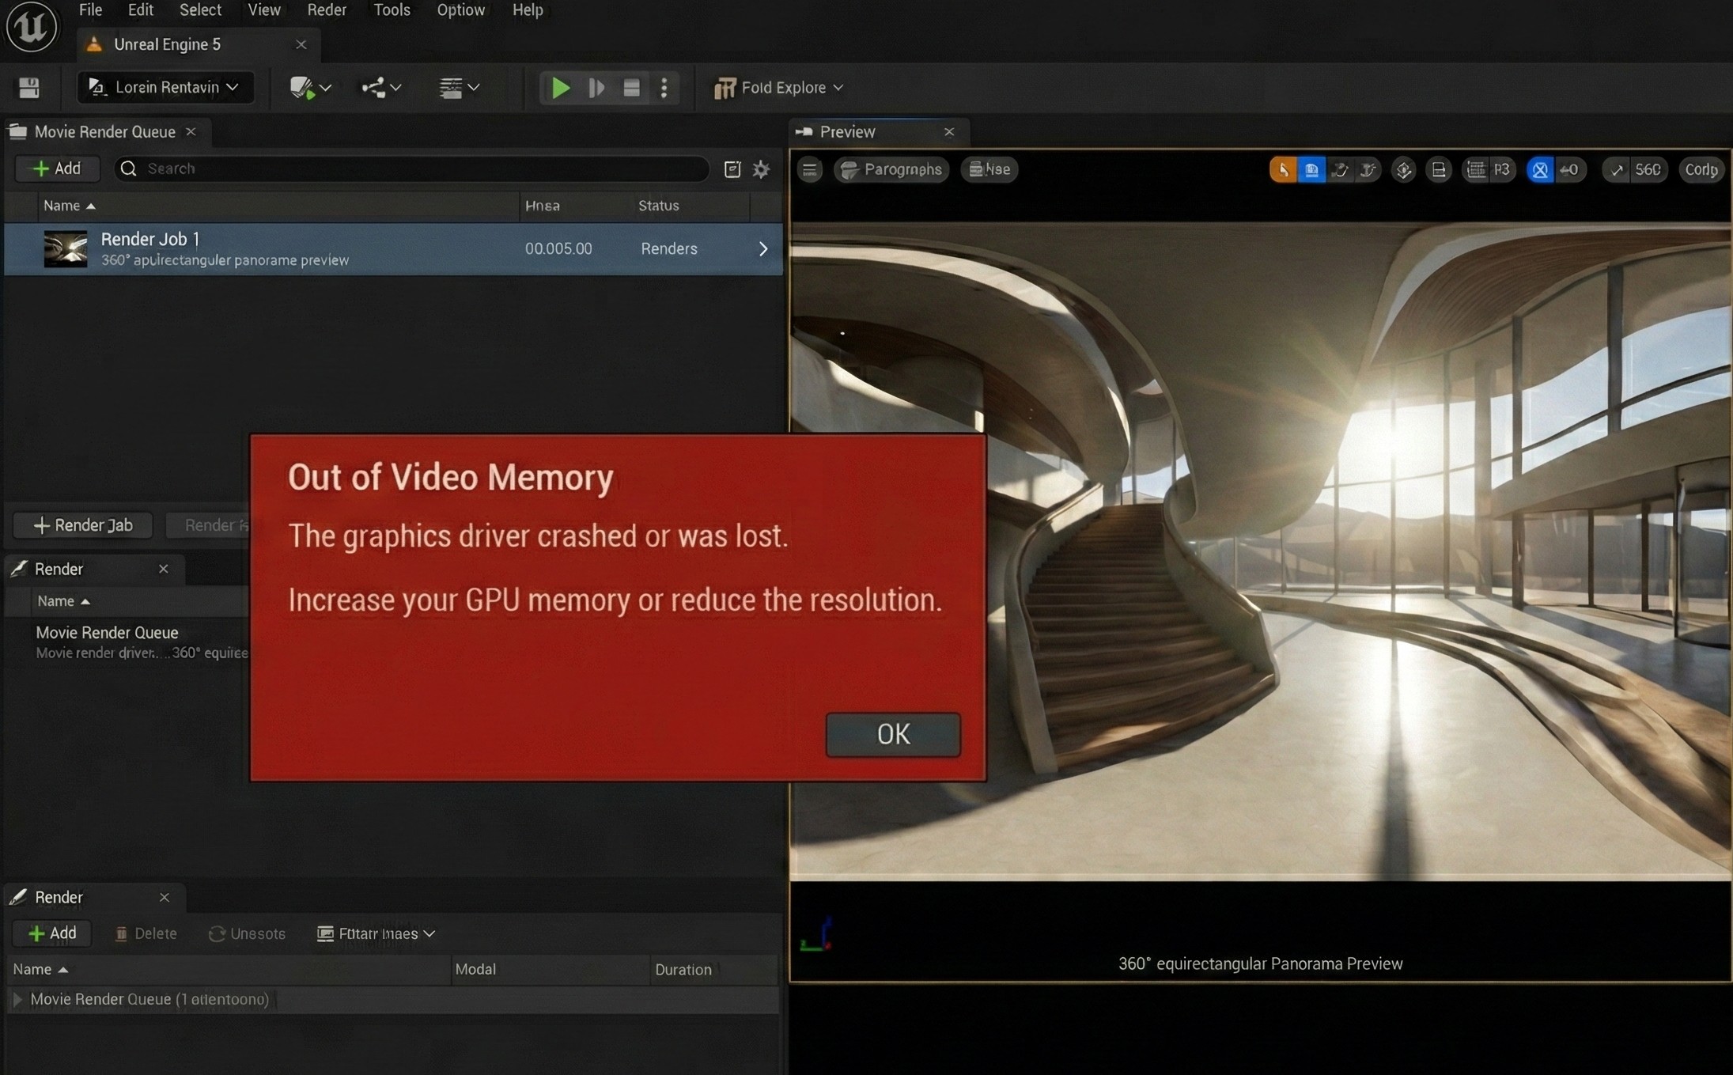Toggle the blue crossed-circle button near P3
The image size is (1733, 1075).
(x=1539, y=169)
